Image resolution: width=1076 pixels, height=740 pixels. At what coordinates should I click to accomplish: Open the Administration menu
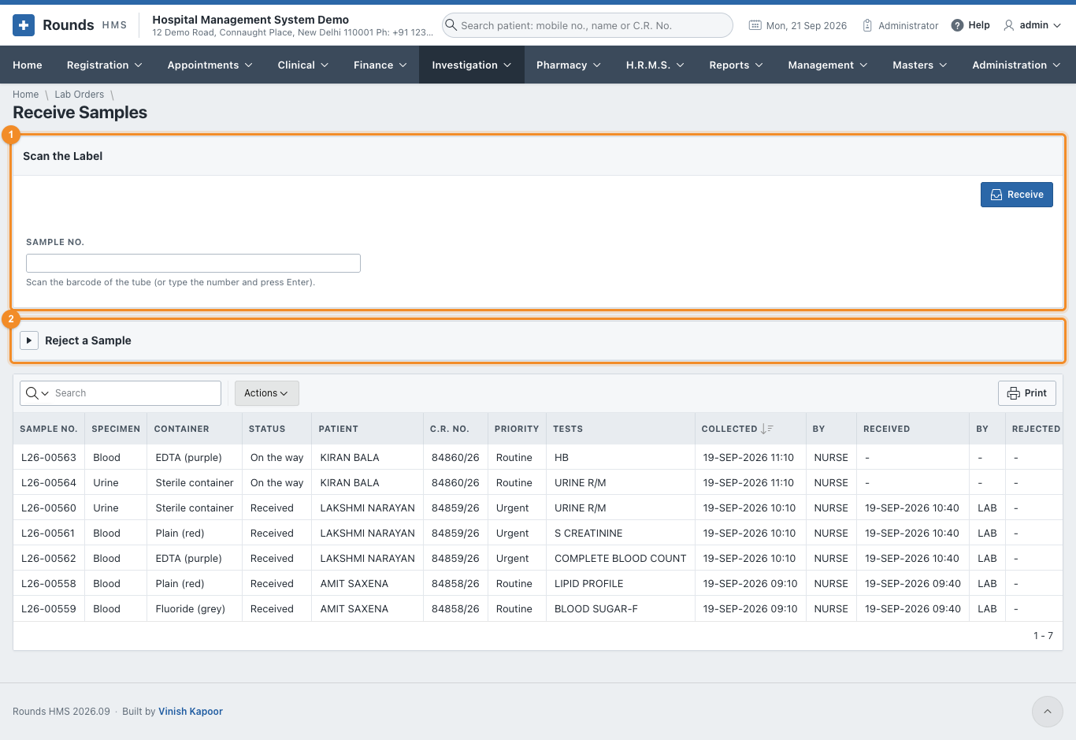(1016, 65)
